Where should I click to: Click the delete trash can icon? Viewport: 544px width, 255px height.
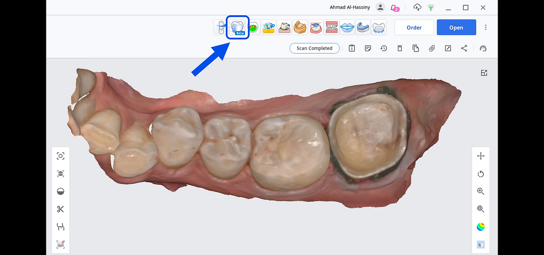click(400, 48)
